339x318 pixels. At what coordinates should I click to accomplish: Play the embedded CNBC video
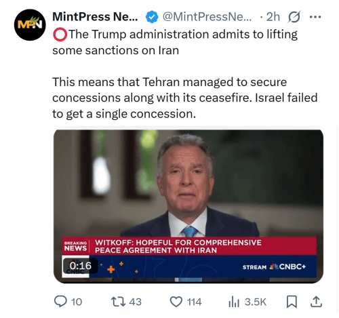point(188,206)
